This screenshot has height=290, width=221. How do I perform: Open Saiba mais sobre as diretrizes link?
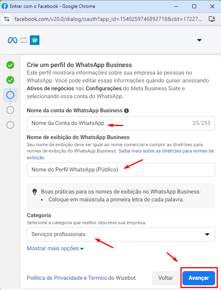point(120,154)
